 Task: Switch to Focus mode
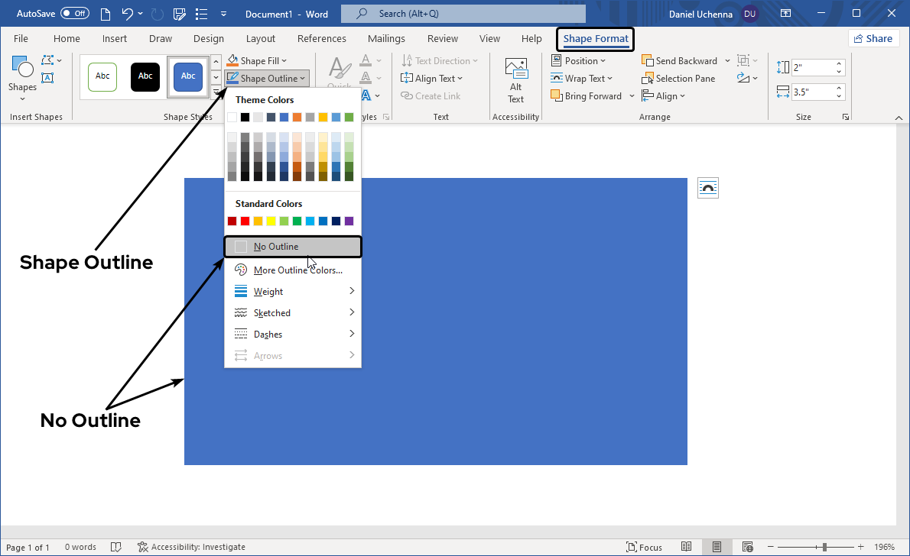pyautogui.click(x=644, y=547)
